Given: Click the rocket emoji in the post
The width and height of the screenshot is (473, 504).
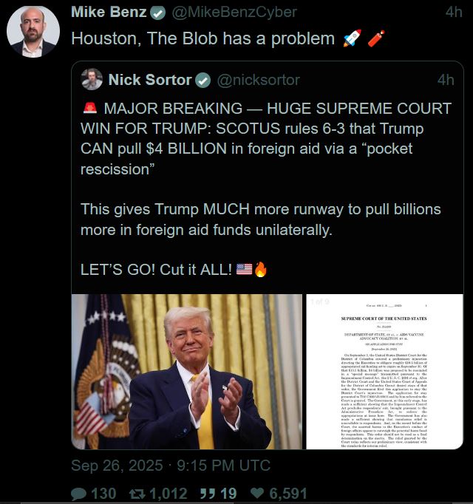Looking at the screenshot, I should 352,38.
